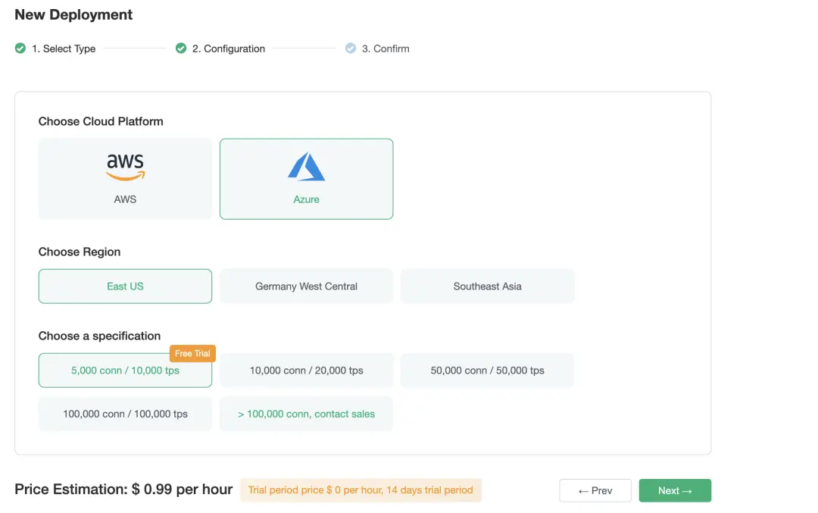Pick the Southeast Asia region
Viewport: 818px width, 513px height.
[x=487, y=286]
